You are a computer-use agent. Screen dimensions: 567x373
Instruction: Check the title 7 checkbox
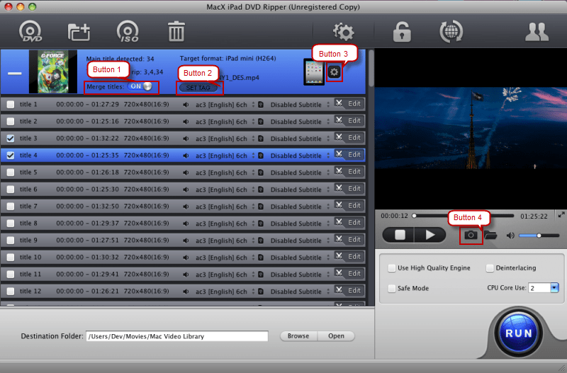pos(11,206)
